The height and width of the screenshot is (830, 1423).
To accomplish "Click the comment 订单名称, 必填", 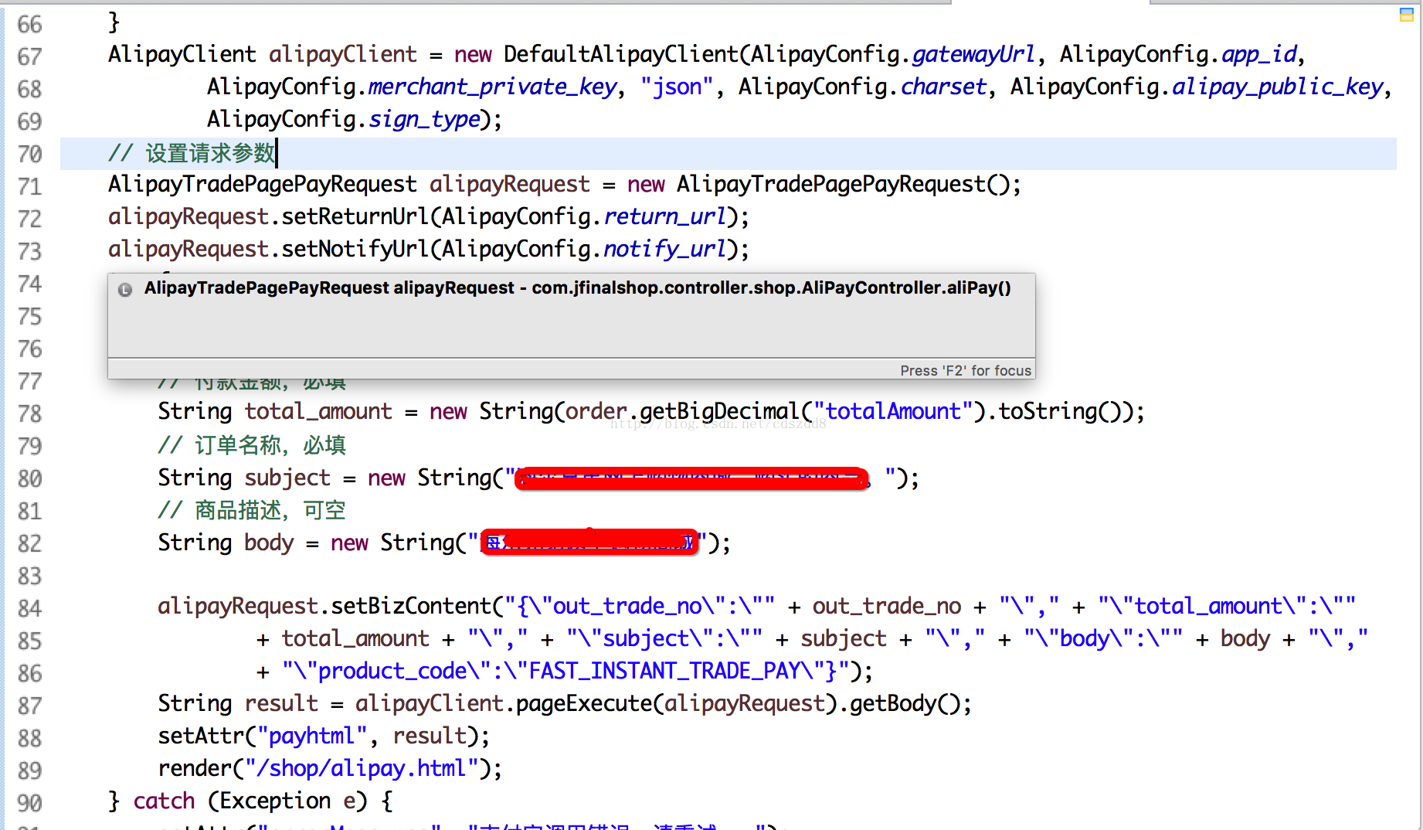I will click(252, 445).
